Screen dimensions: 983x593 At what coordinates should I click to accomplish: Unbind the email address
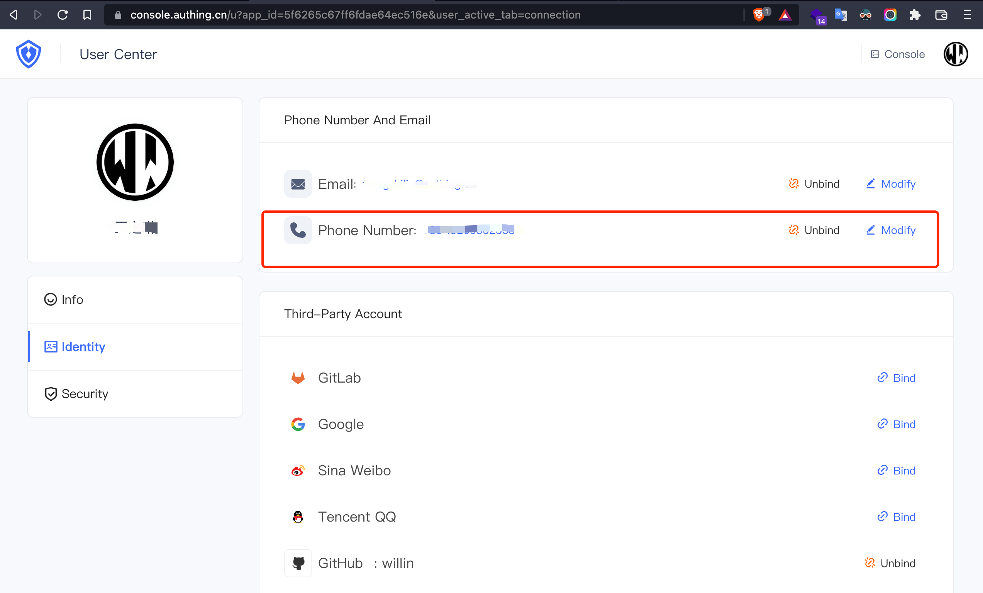pyautogui.click(x=814, y=184)
